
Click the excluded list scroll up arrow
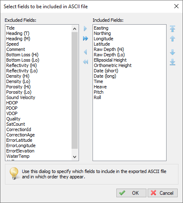click(x=75, y=29)
